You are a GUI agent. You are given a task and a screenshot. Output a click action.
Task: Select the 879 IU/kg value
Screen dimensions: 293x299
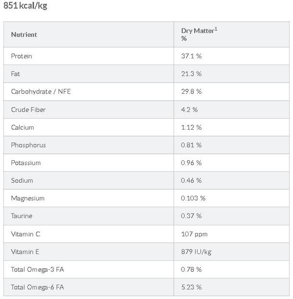pos(196,252)
